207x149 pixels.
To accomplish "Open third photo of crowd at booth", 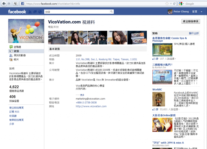I will tap(97, 37).
